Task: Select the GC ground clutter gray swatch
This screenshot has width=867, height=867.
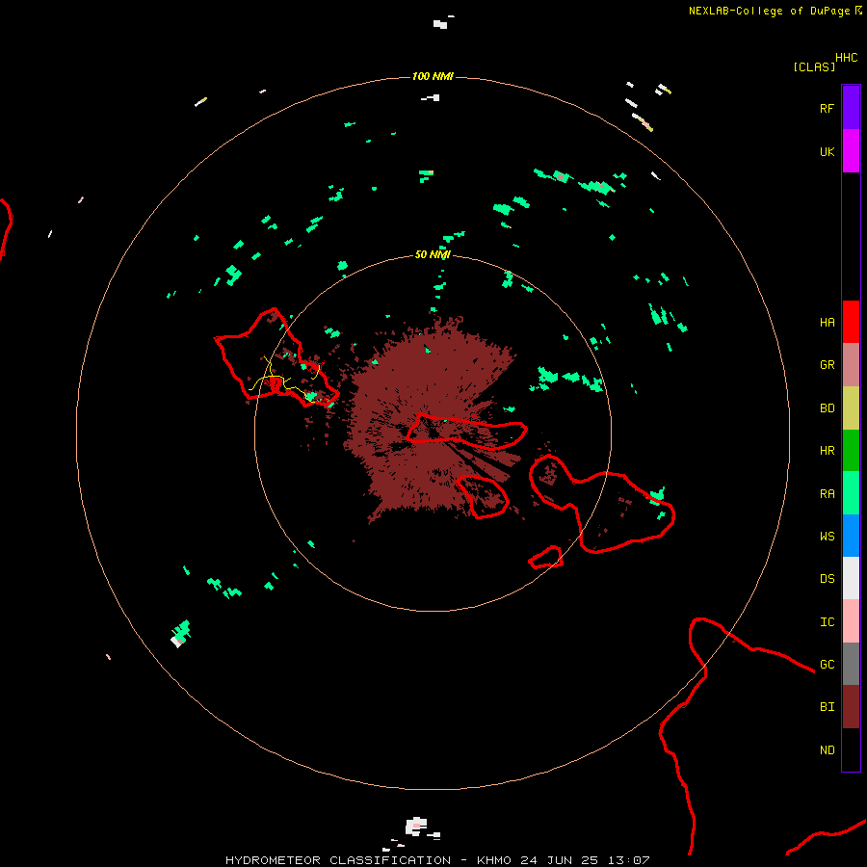Action: coord(851,664)
